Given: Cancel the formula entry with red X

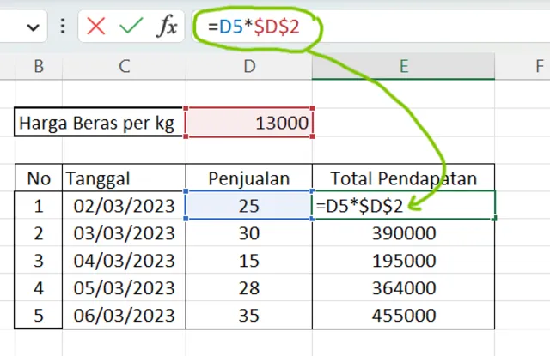Looking at the screenshot, I should [95, 27].
